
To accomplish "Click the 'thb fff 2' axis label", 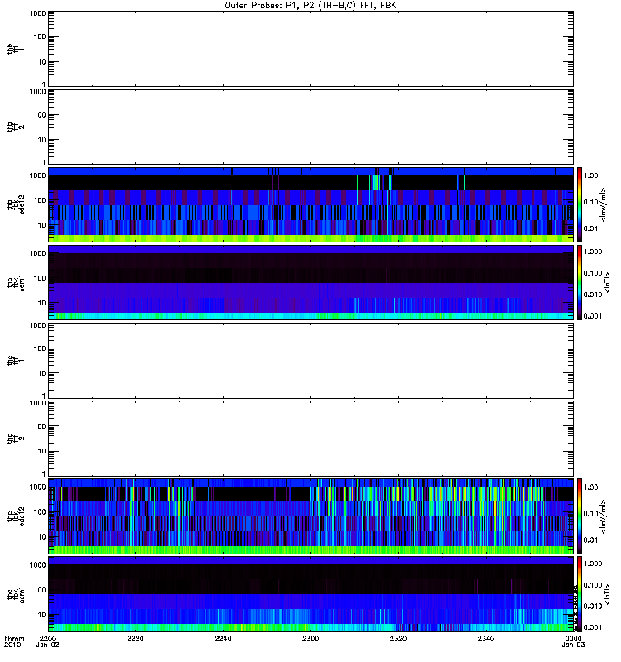I will (x=16, y=127).
